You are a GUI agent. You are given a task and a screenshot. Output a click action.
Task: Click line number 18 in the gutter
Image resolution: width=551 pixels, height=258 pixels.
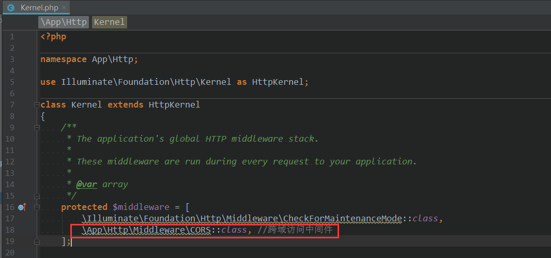point(10,230)
